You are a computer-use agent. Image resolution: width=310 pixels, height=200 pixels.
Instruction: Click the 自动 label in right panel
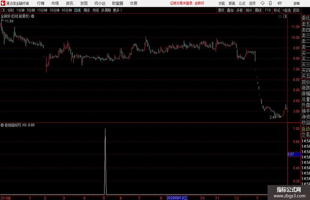306,129
